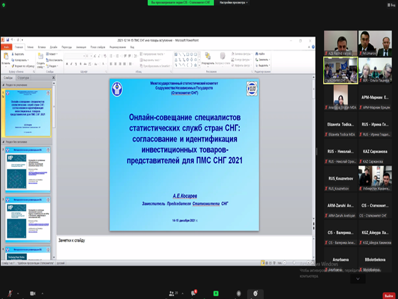Click the red Leave meeting button
The height and width of the screenshot is (299, 398).
[389, 295]
